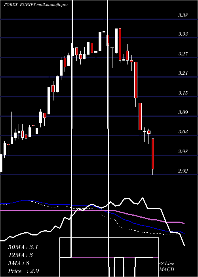
Task: Click the 3.09 price axis label
Action: click(183, 112)
